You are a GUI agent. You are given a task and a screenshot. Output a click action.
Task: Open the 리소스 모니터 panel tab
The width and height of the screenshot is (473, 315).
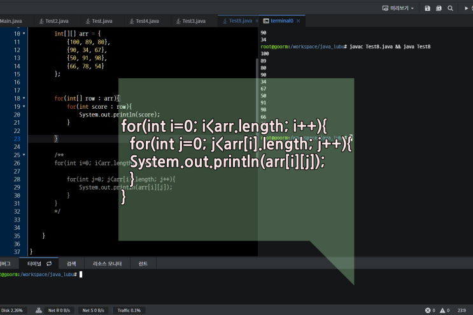pyautogui.click(x=108, y=263)
